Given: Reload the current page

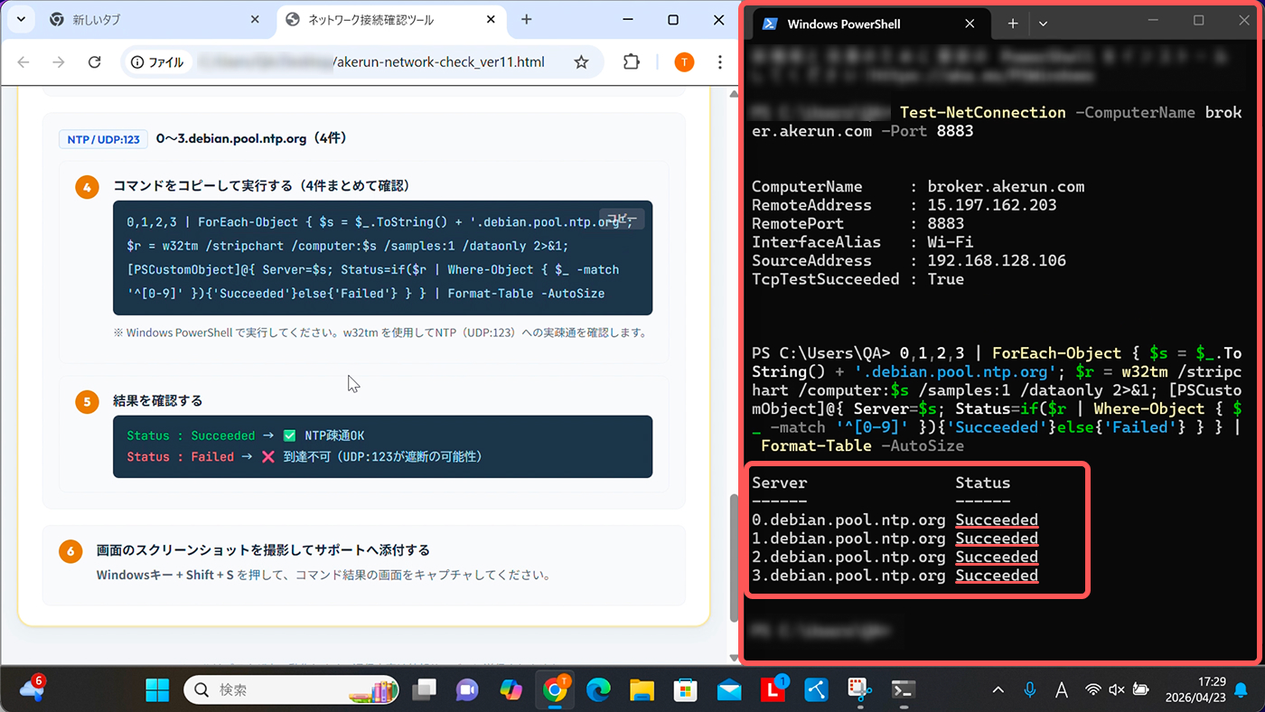Looking at the screenshot, I should tap(94, 62).
